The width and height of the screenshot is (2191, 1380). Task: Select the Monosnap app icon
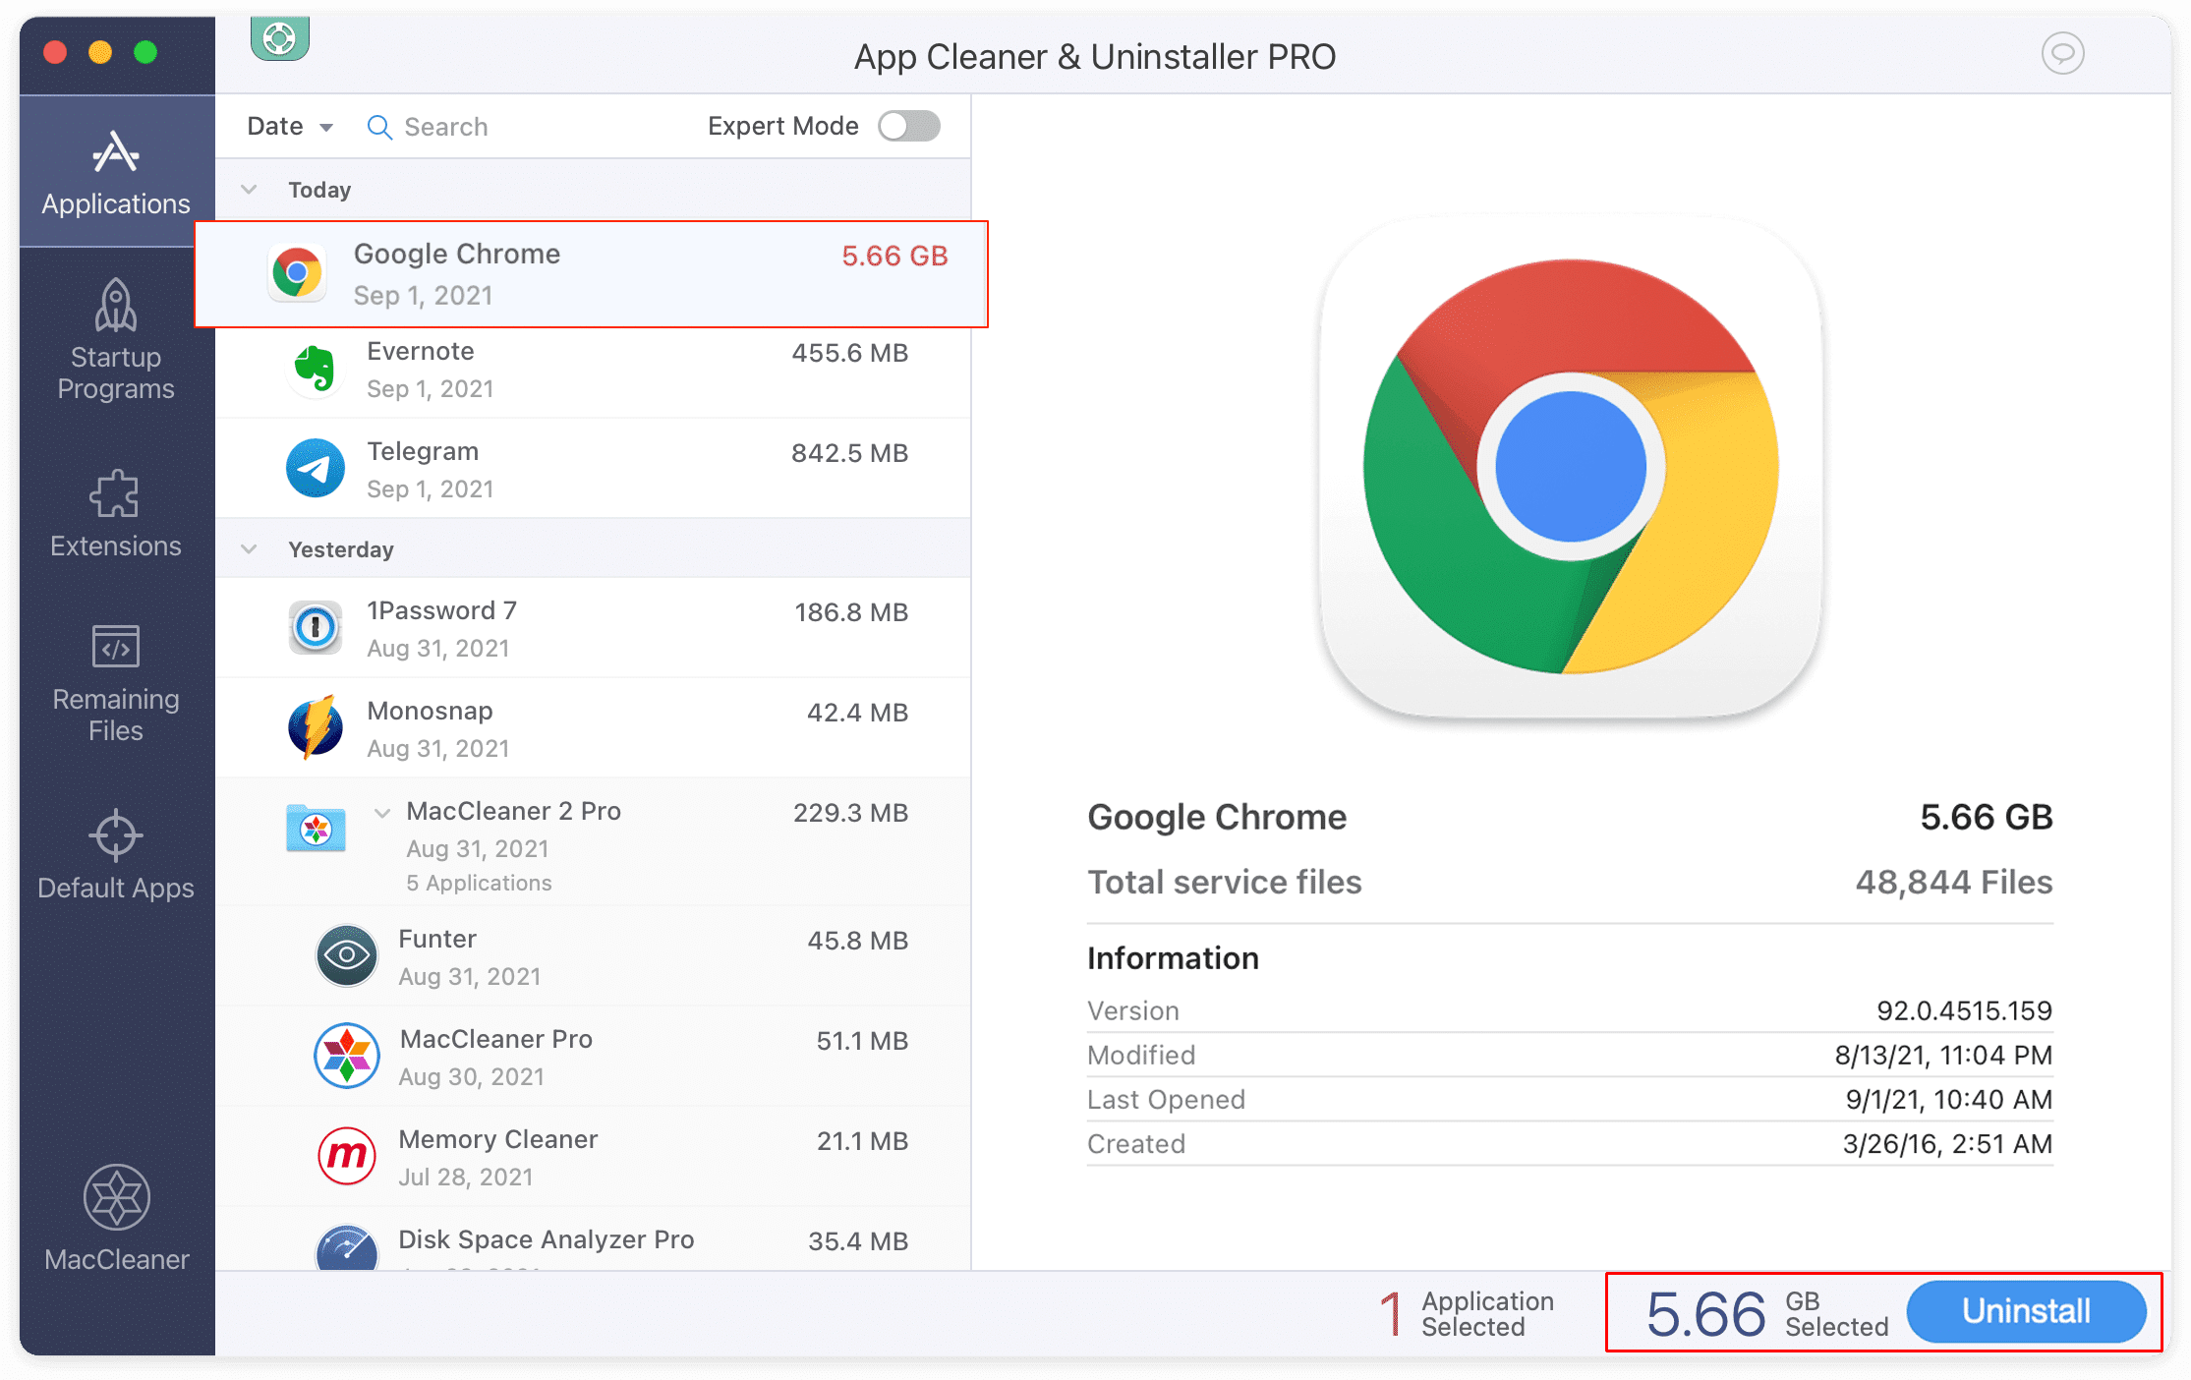pyautogui.click(x=315, y=727)
